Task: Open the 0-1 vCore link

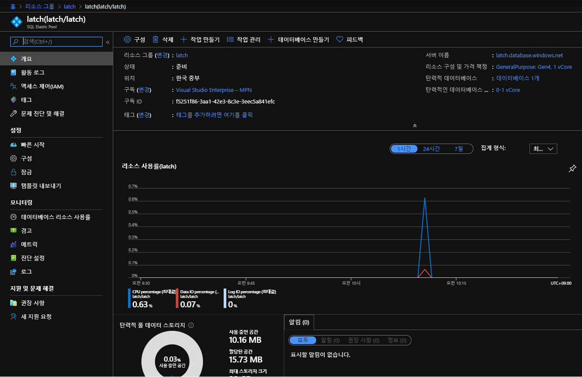Action: click(x=508, y=90)
